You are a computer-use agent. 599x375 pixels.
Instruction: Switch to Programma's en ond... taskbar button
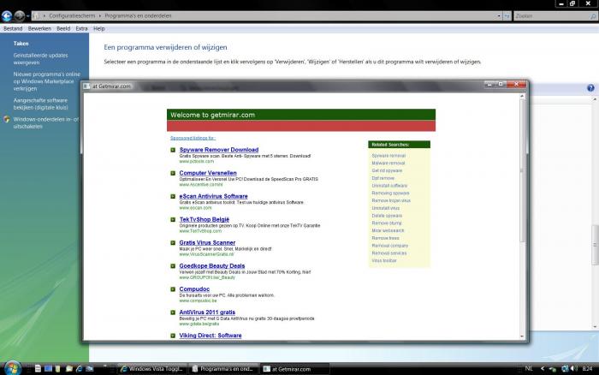(x=223, y=369)
